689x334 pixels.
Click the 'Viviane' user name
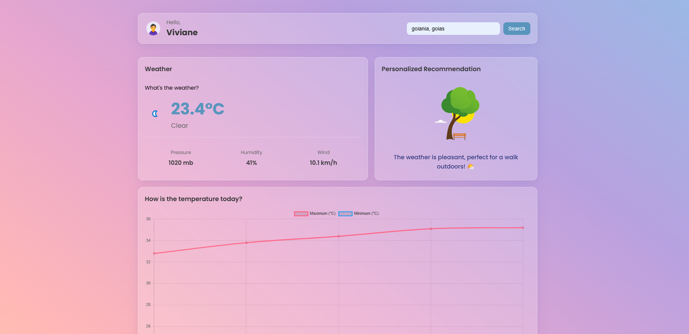(x=182, y=32)
